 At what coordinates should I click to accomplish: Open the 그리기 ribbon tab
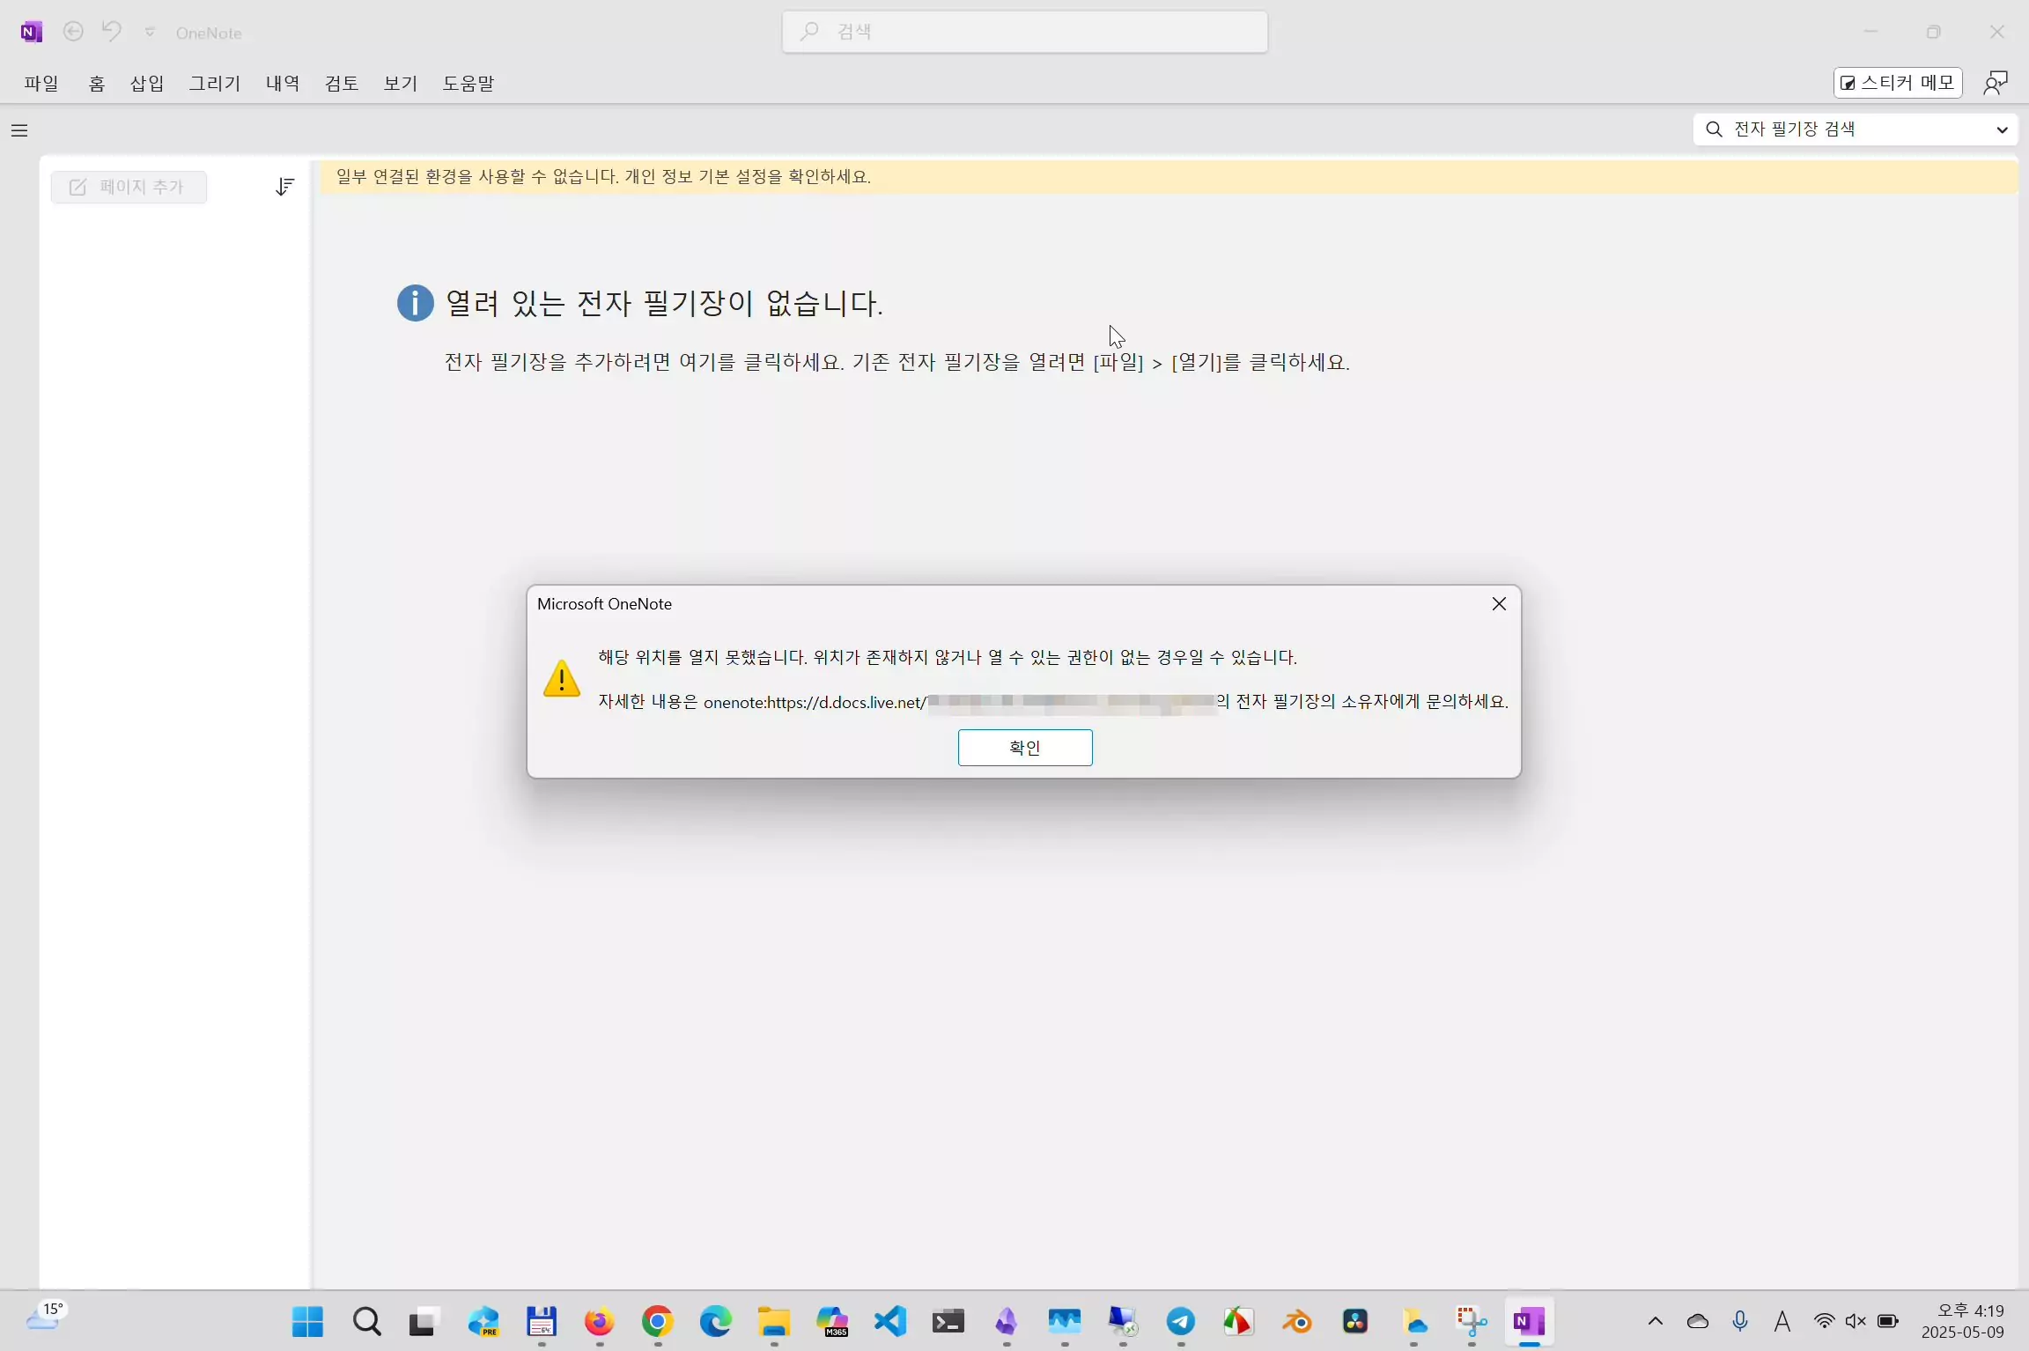tap(215, 83)
